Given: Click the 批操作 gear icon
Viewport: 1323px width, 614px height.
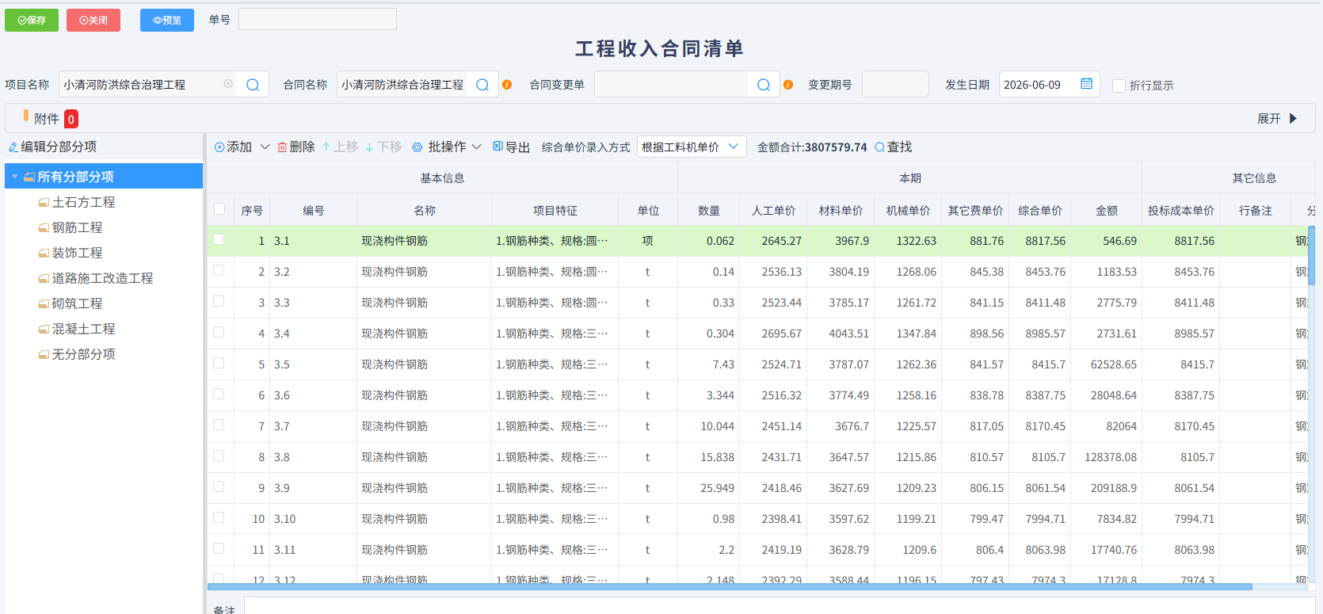Looking at the screenshot, I should [x=417, y=147].
